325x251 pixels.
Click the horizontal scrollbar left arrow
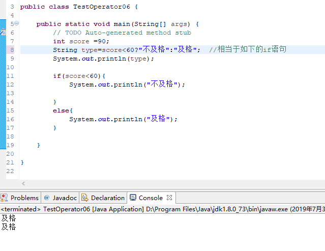pos(23,184)
